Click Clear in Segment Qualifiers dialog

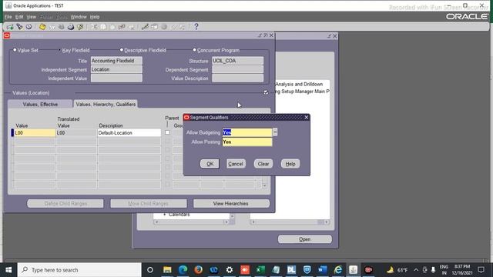263,164
